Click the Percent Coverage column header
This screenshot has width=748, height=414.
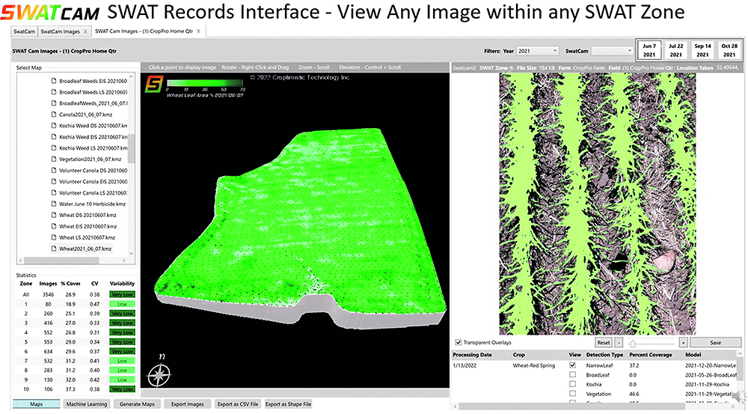click(650, 355)
